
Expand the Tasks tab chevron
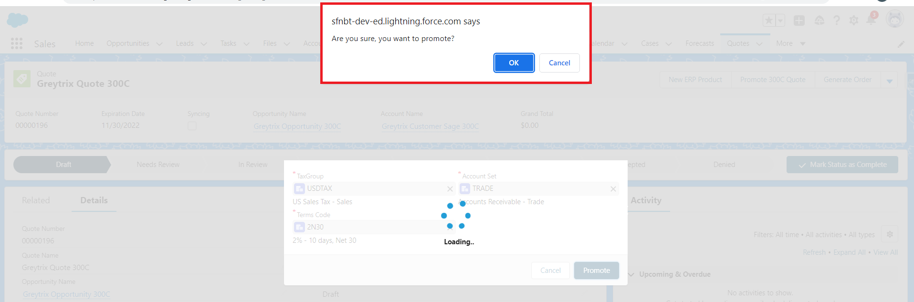246,44
